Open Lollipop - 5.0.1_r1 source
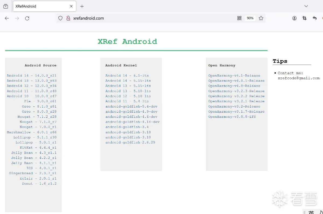 pyautogui.click(x=36, y=142)
